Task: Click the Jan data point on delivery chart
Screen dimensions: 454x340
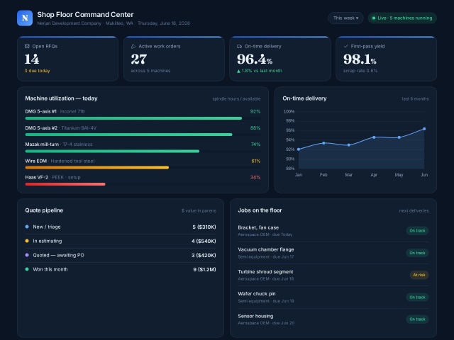Action: 299,149
